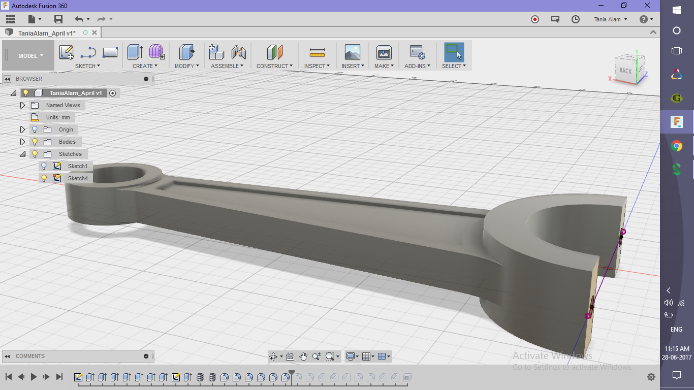Expand the Bodies folder
Viewport: 694px width, 390px height.
tap(22, 142)
